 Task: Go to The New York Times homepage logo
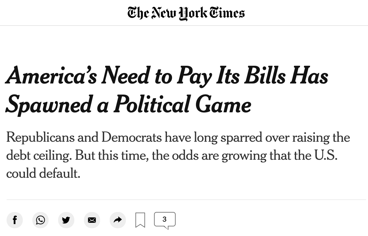pyautogui.click(x=186, y=13)
